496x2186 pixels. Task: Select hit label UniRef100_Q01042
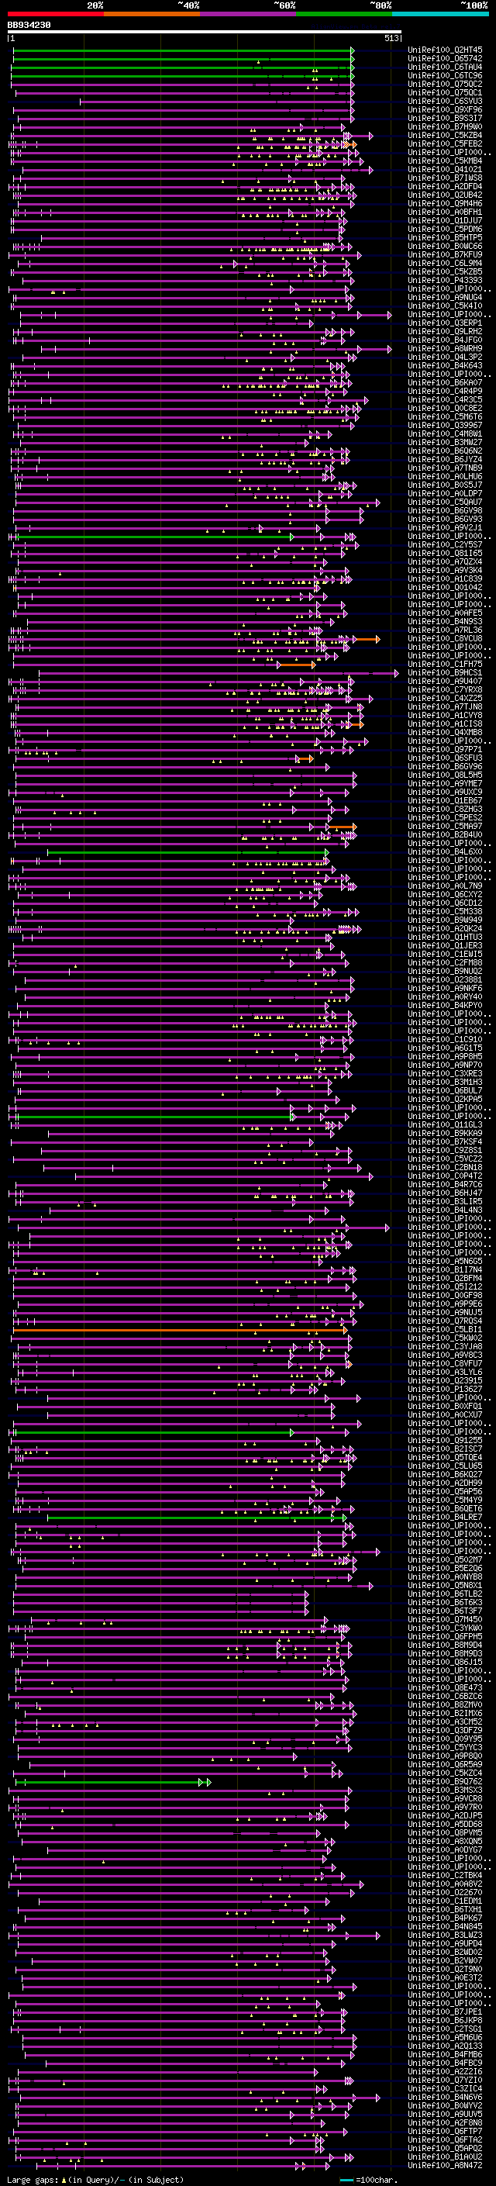[445, 587]
